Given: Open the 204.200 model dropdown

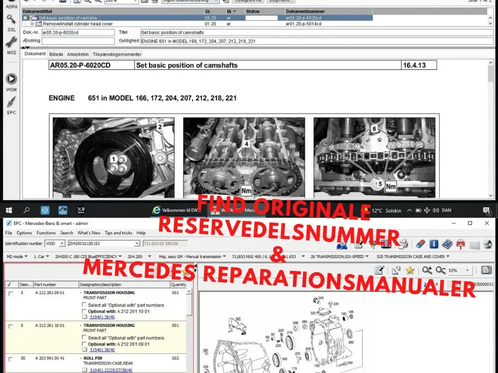Looking at the screenshot, I should pos(139,256).
